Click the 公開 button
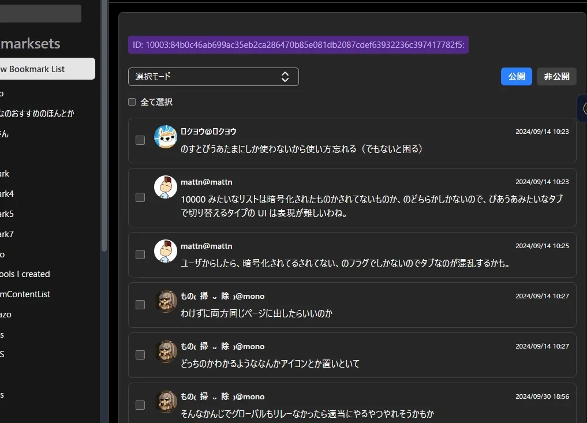Image resolution: width=587 pixels, height=423 pixels. click(x=516, y=76)
